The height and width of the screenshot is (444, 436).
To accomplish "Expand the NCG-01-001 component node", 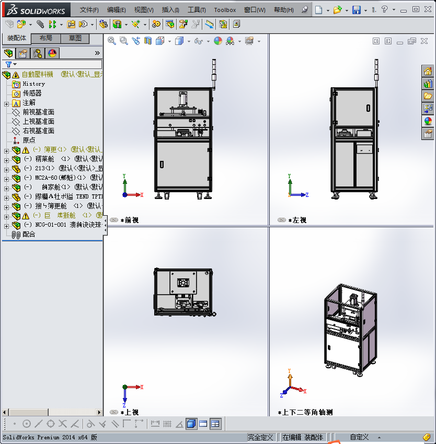I will point(6,226).
